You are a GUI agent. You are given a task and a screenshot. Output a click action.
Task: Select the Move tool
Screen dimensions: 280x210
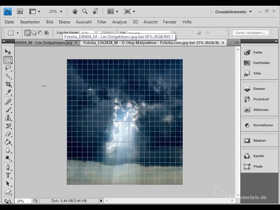click(8, 52)
